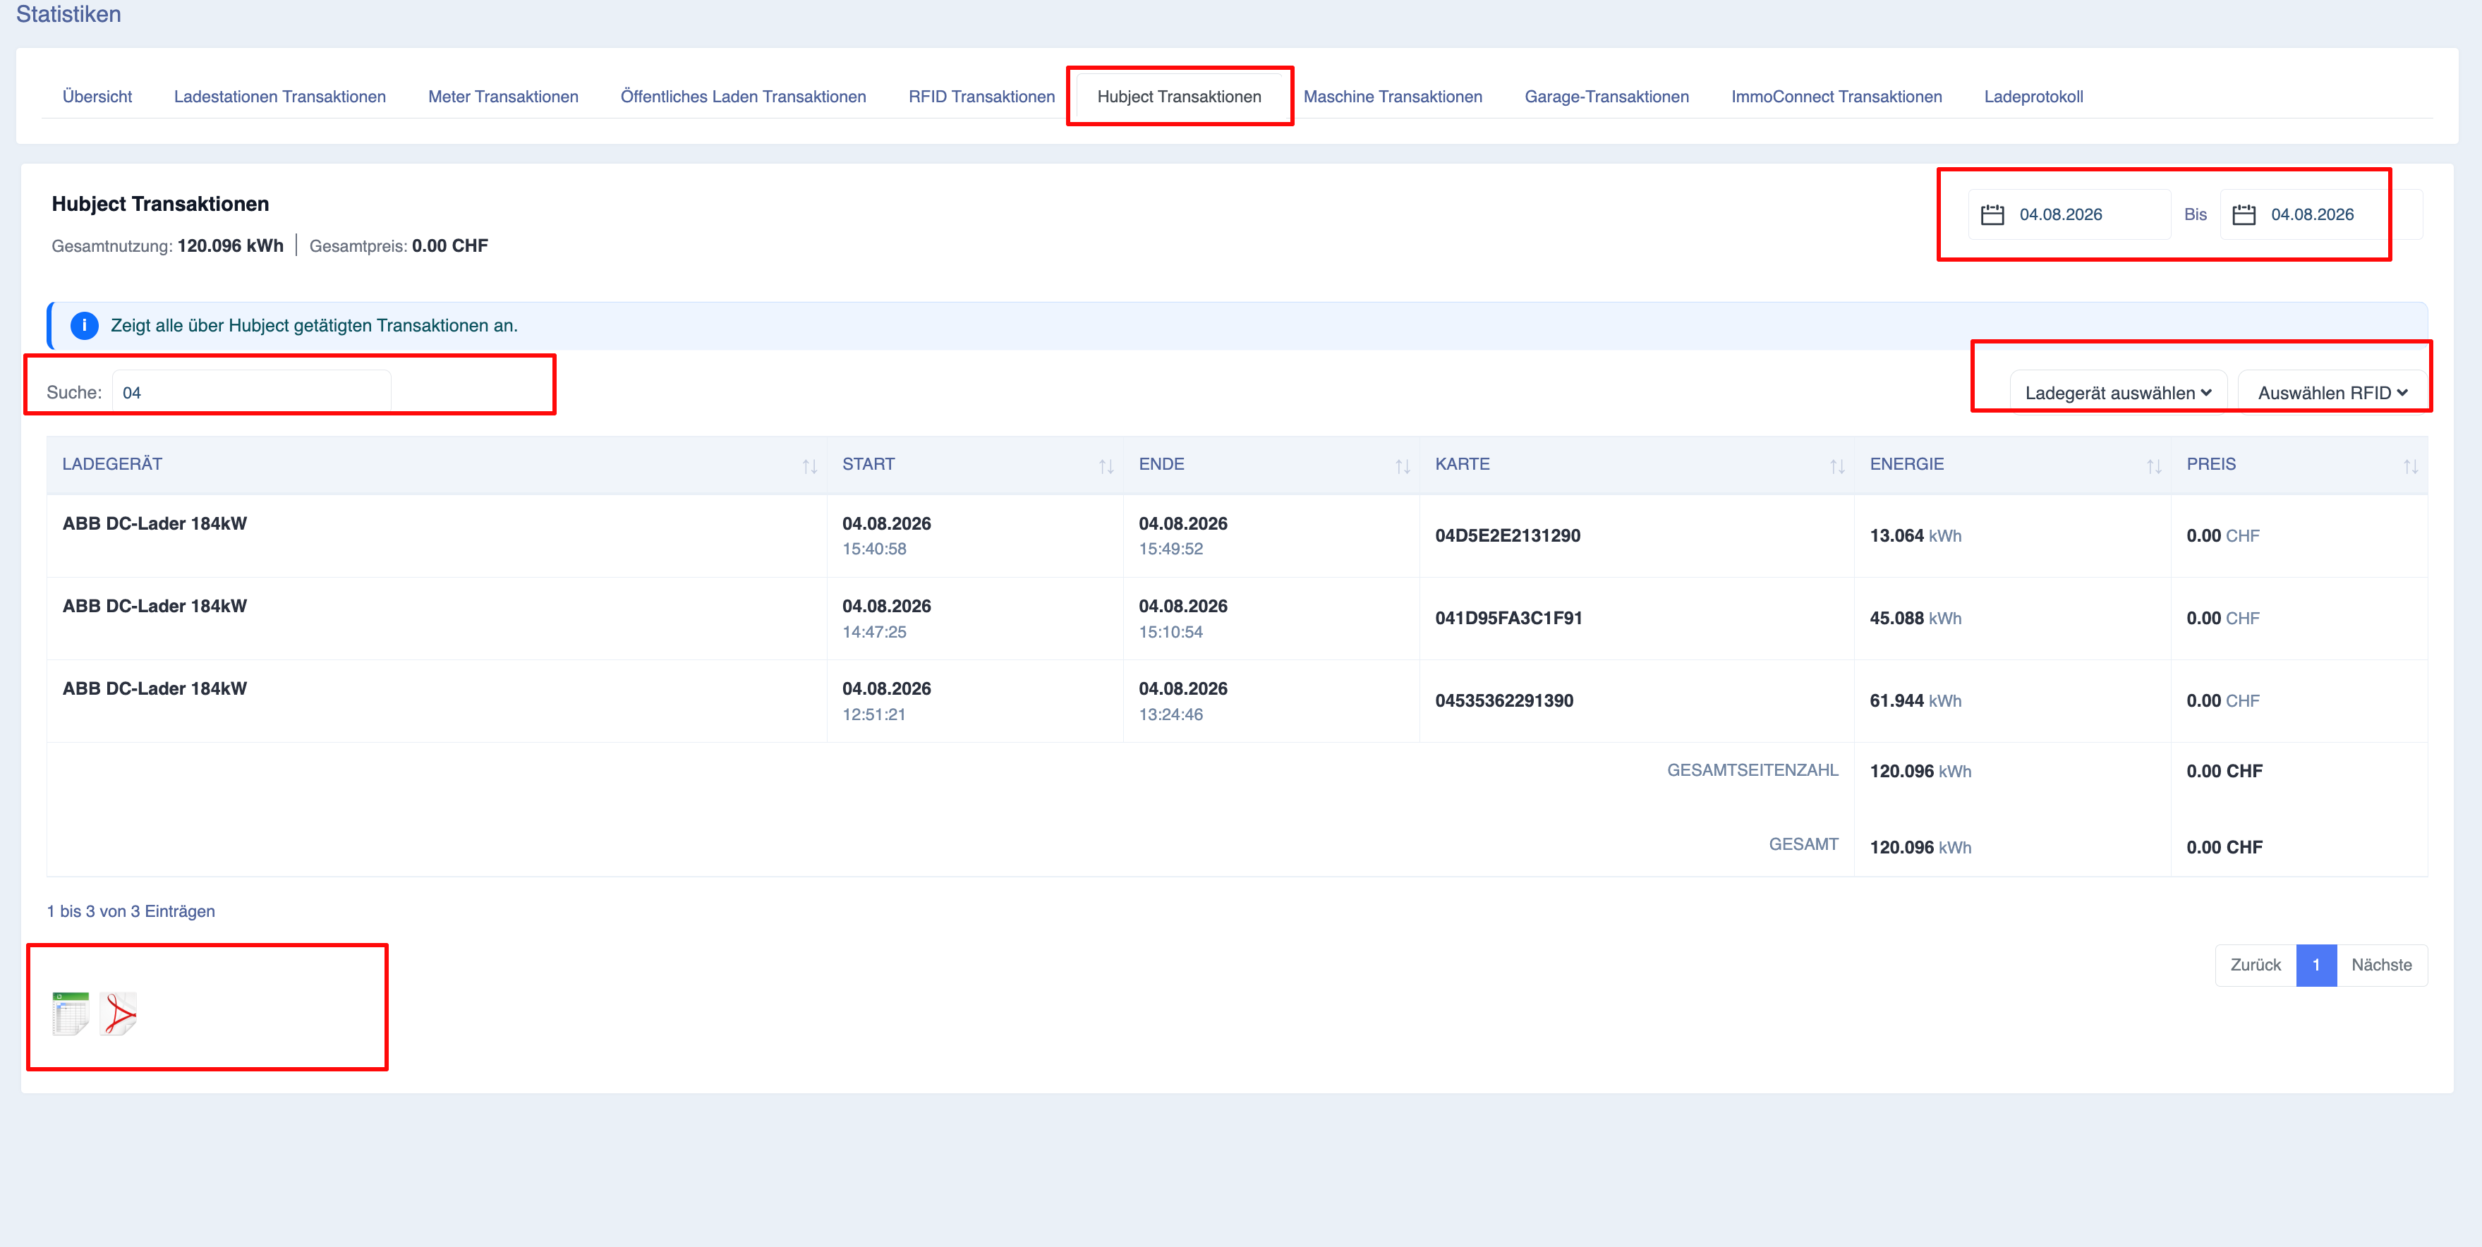Go back with Zurück button
This screenshot has height=1247, width=2482.
pyautogui.click(x=2256, y=965)
